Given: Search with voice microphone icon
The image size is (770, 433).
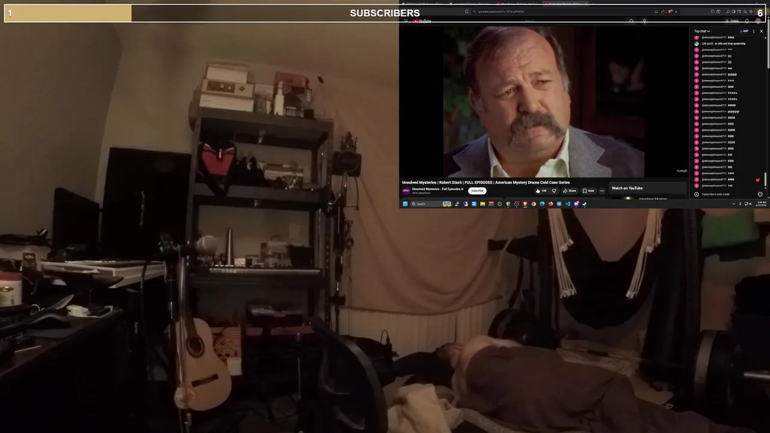Looking at the screenshot, I should [644, 21].
